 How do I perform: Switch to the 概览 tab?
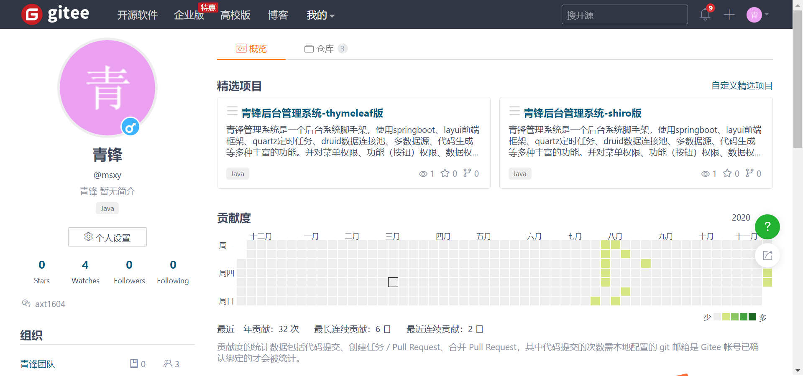click(x=251, y=49)
